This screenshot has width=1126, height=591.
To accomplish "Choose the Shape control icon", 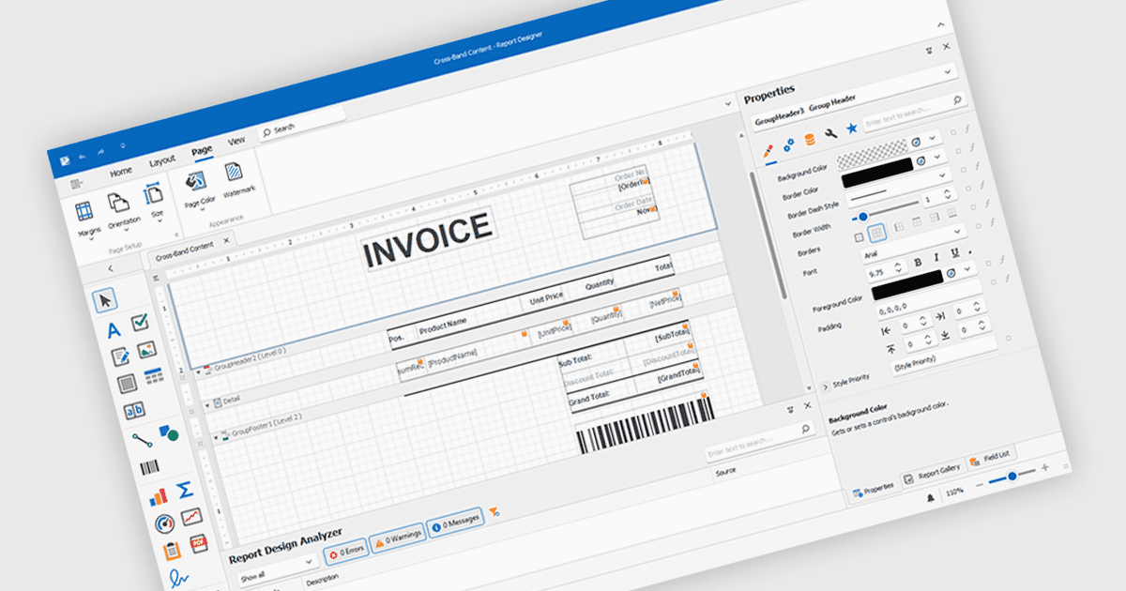I will 168,432.
